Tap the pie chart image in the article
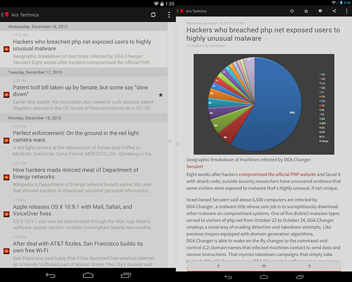Image resolution: width=352 pixels, height=282 pixels. (264, 104)
